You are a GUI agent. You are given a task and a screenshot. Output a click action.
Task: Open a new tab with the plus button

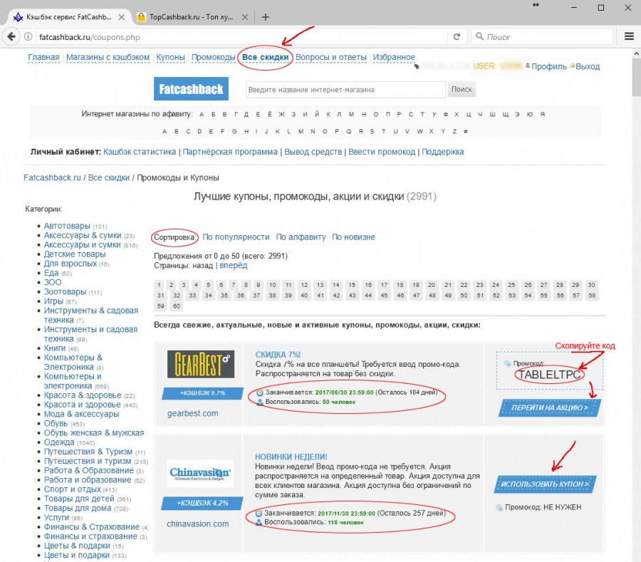(266, 17)
